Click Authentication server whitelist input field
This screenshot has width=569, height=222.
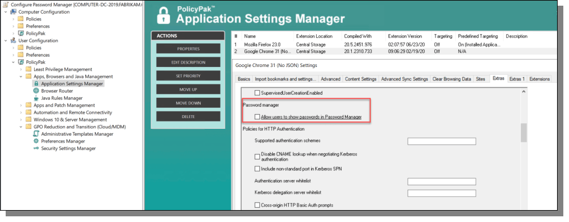(x=442, y=181)
